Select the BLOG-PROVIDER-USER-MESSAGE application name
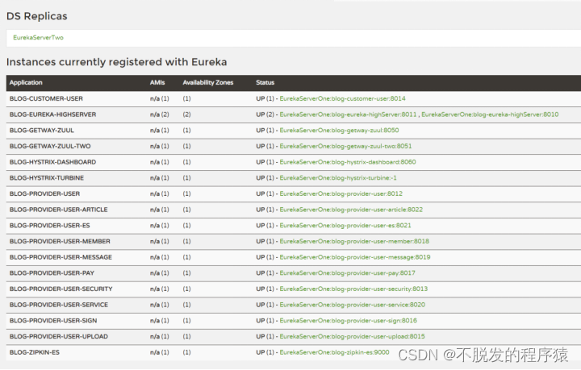Screen dimensions: 581x370 point(61,257)
